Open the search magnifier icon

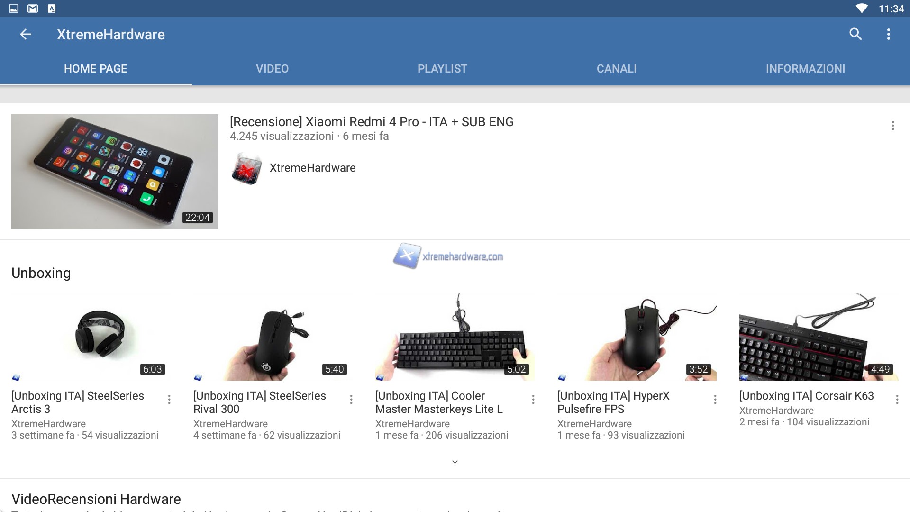point(855,34)
